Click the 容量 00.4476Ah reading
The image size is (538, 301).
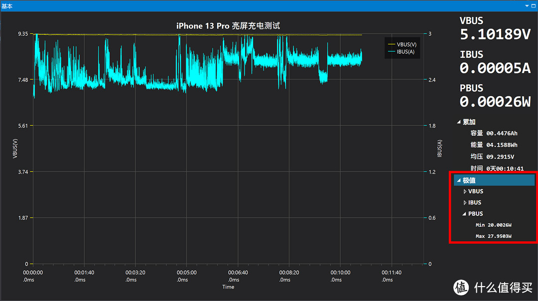[494, 133]
